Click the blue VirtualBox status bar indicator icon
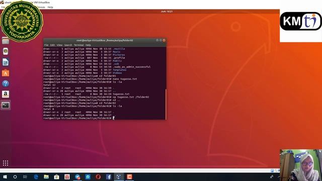 coord(272,170)
